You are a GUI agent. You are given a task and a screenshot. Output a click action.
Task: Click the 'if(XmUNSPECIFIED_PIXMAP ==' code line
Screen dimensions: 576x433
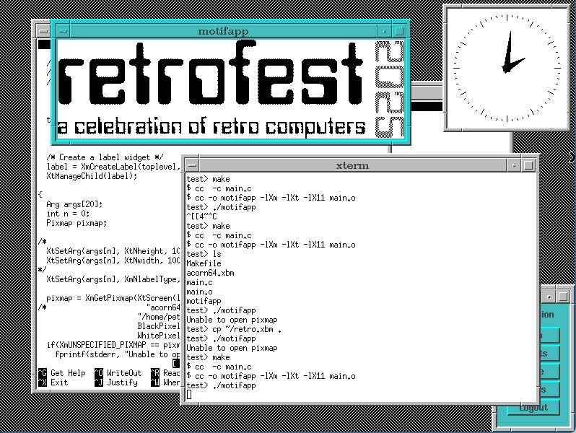(113, 345)
